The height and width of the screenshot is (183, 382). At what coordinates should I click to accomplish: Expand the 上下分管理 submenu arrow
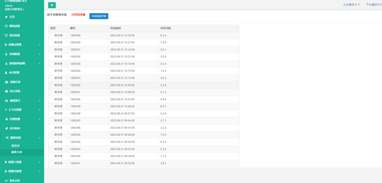40,110
